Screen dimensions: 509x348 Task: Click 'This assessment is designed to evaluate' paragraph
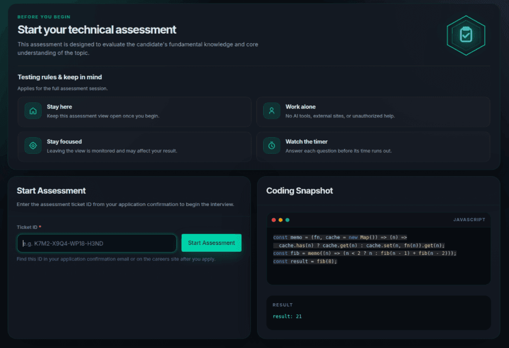click(137, 49)
